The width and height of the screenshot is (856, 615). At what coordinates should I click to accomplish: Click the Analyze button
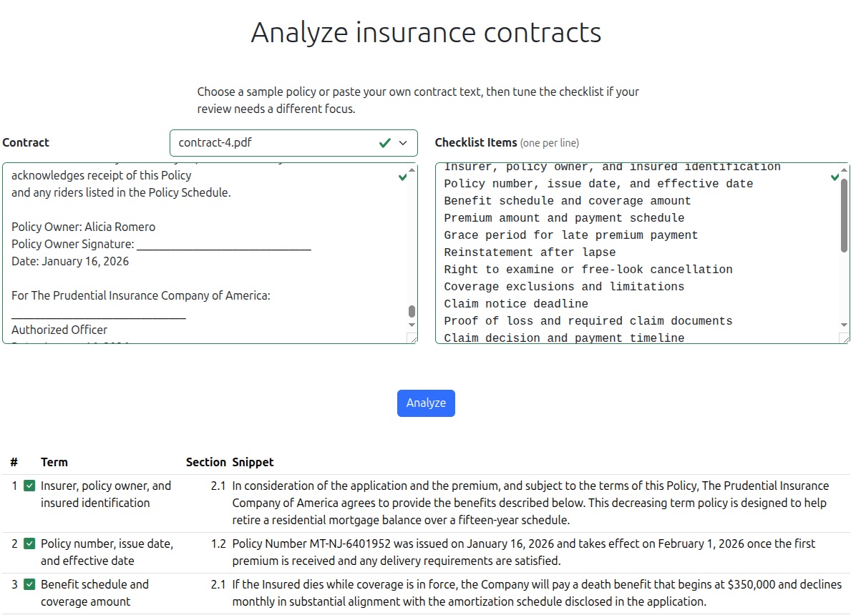pyautogui.click(x=426, y=403)
